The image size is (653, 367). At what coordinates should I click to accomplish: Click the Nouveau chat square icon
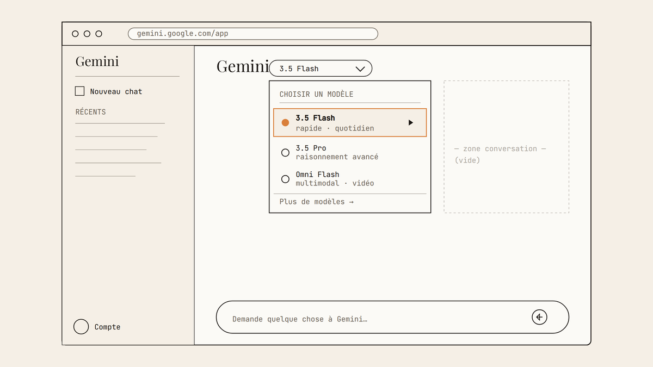click(x=80, y=91)
